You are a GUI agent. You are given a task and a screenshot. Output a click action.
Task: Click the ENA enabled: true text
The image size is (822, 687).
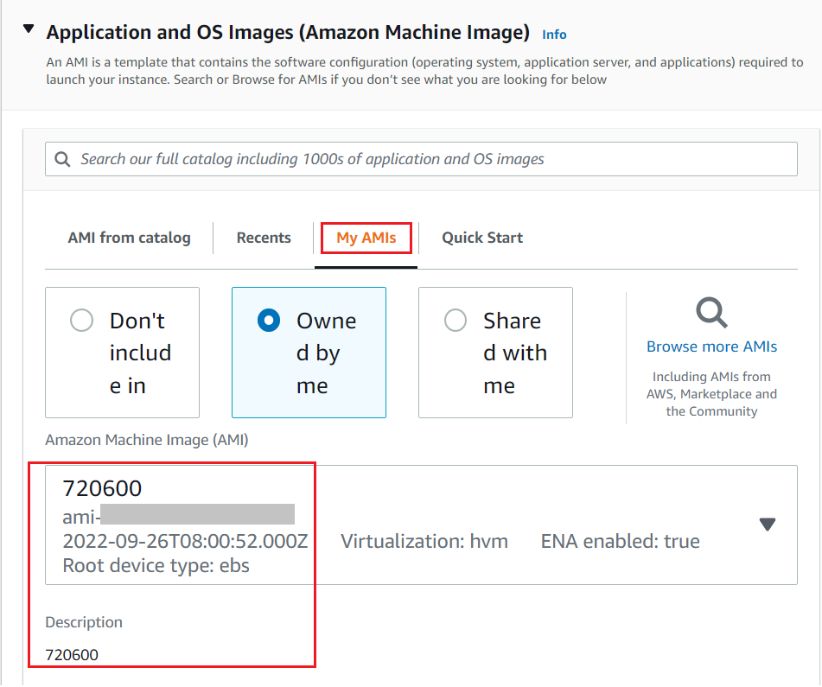[x=620, y=542]
